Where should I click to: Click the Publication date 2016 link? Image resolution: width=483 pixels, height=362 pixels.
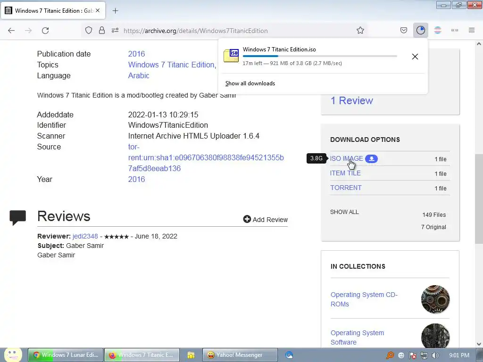(x=136, y=54)
